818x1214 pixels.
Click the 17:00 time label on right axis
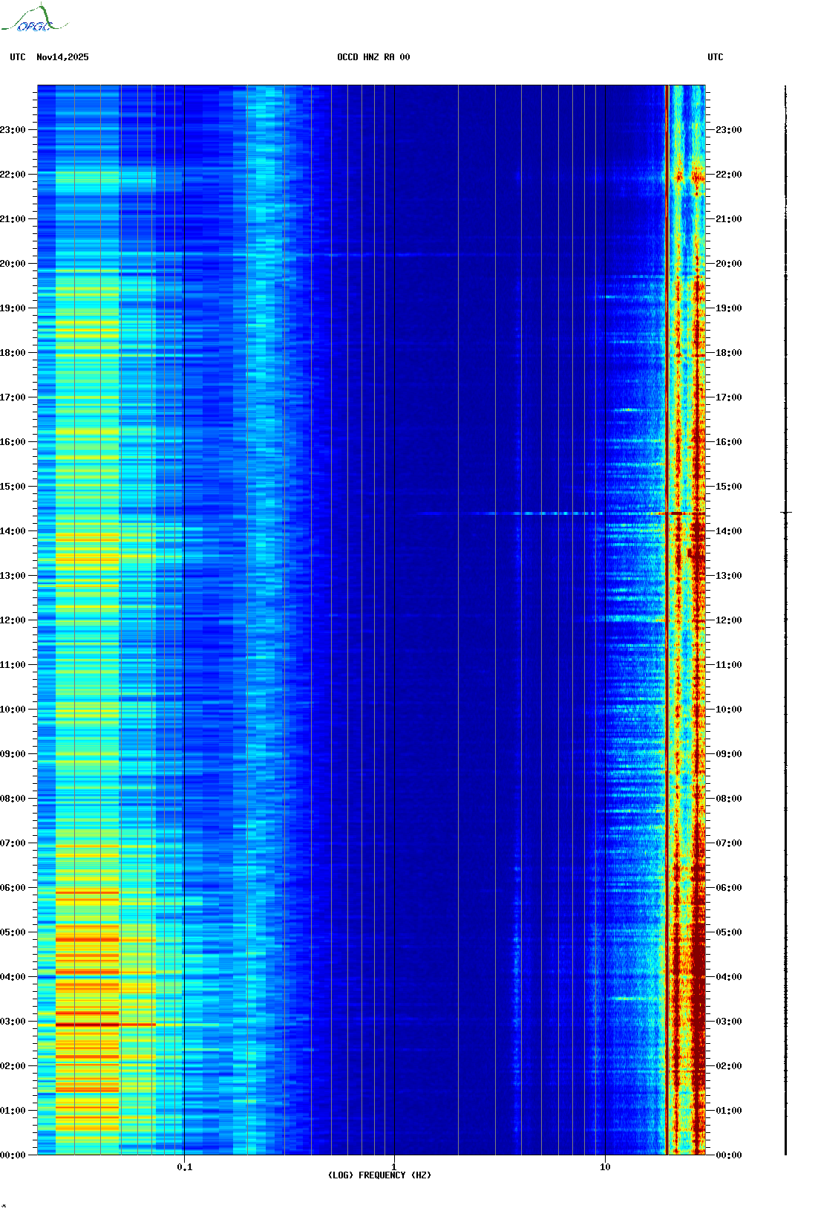[728, 397]
